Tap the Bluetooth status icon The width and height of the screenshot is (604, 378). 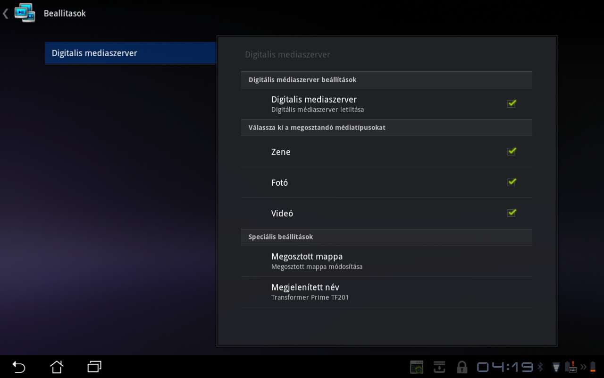(x=541, y=367)
